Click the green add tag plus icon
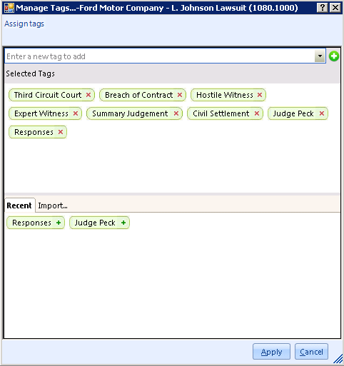Screen dimensions: 344x366 [334, 56]
